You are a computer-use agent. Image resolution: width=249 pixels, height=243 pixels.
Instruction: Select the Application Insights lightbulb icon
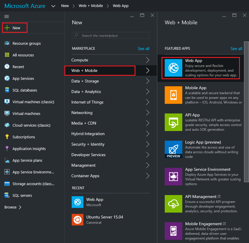point(7,149)
